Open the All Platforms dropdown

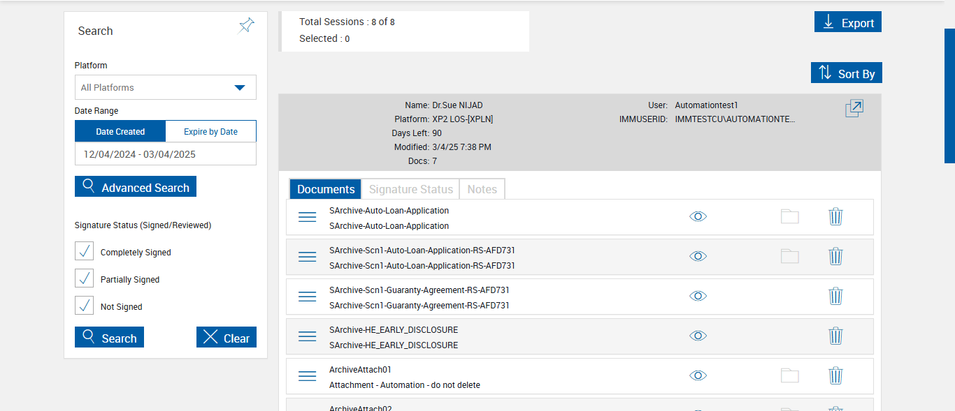tap(166, 88)
